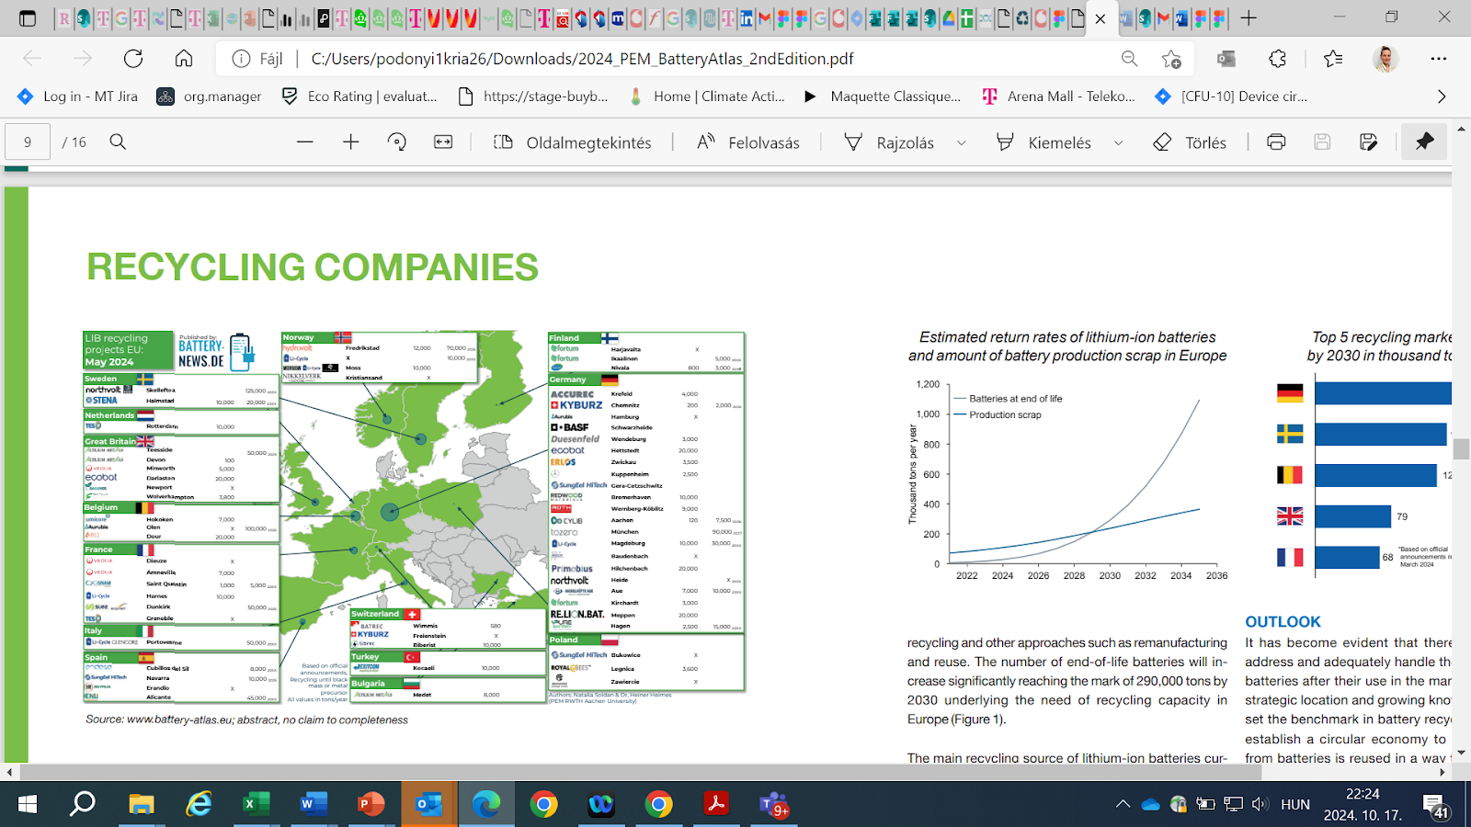Switch to the LinkedIn tab

click(x=746, y=18)
